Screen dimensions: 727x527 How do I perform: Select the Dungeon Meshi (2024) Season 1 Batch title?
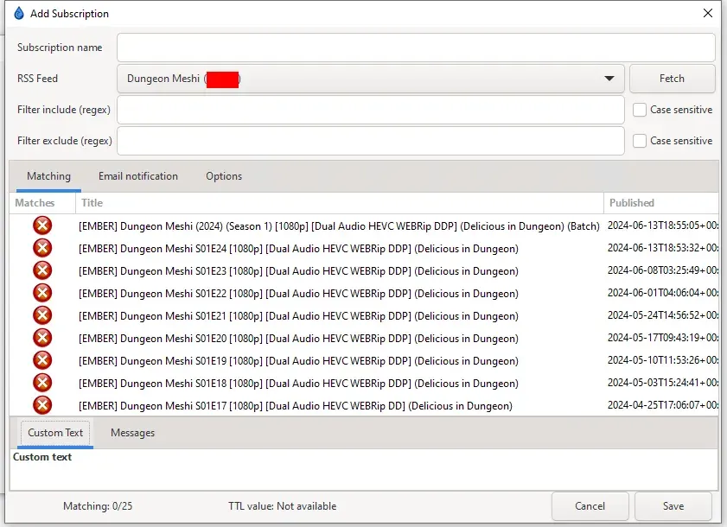tap(339, 226)
